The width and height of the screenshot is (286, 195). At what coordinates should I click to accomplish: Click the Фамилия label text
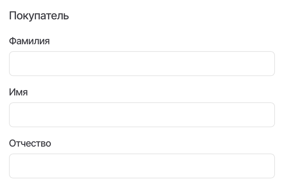coord(29,41)
